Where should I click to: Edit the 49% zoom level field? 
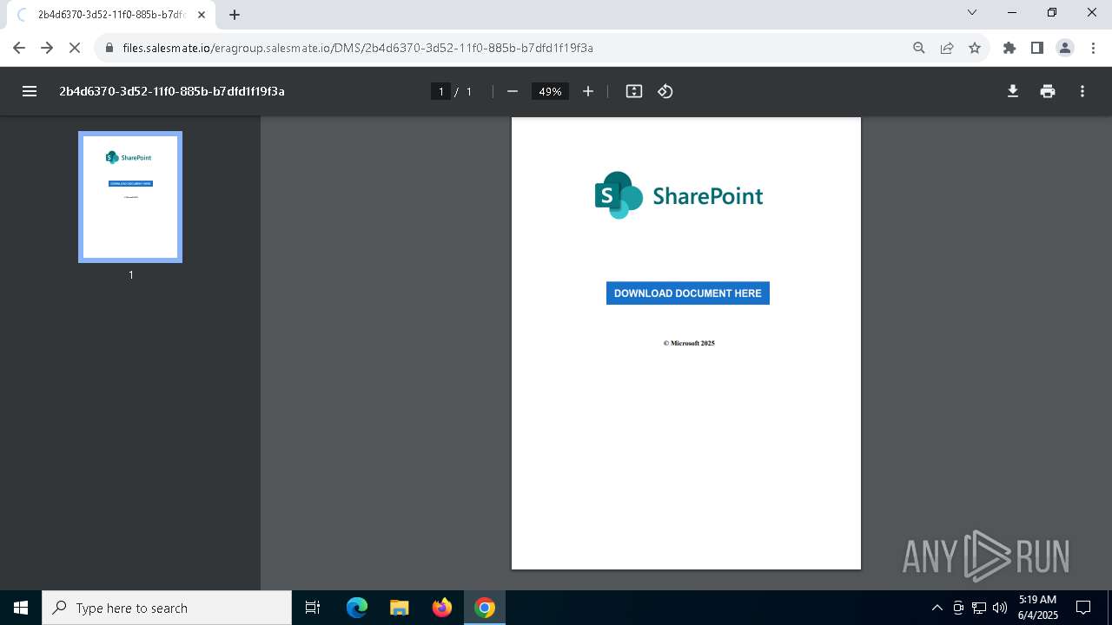[550, 91]
